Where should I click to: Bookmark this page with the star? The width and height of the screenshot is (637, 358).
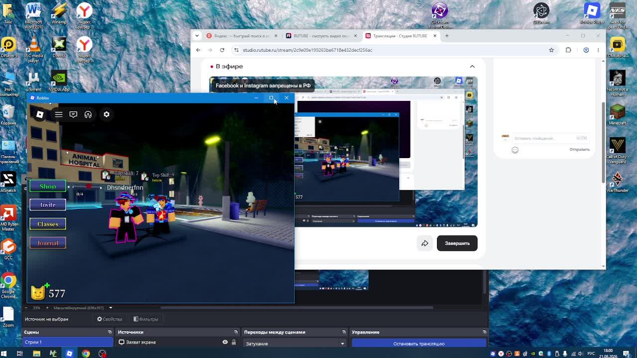click(x=551, y=50)
